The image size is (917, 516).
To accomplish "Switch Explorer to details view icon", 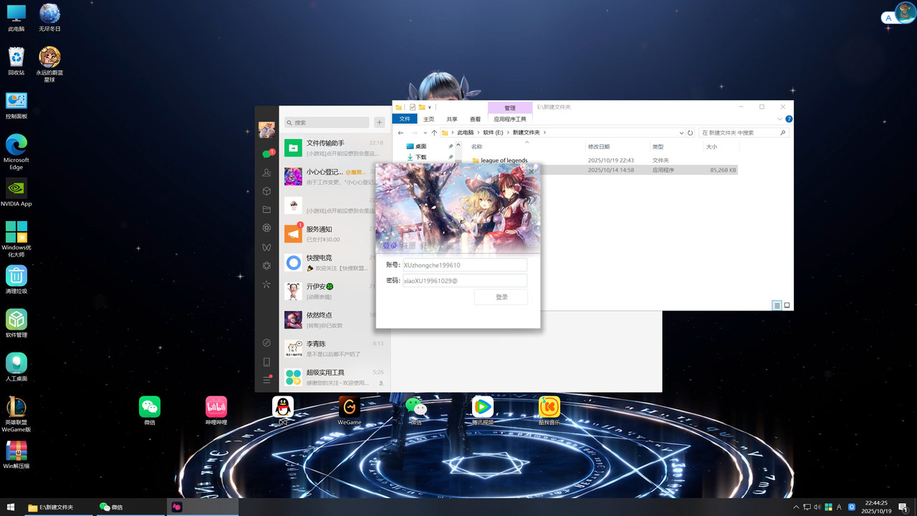I will 777,305.
